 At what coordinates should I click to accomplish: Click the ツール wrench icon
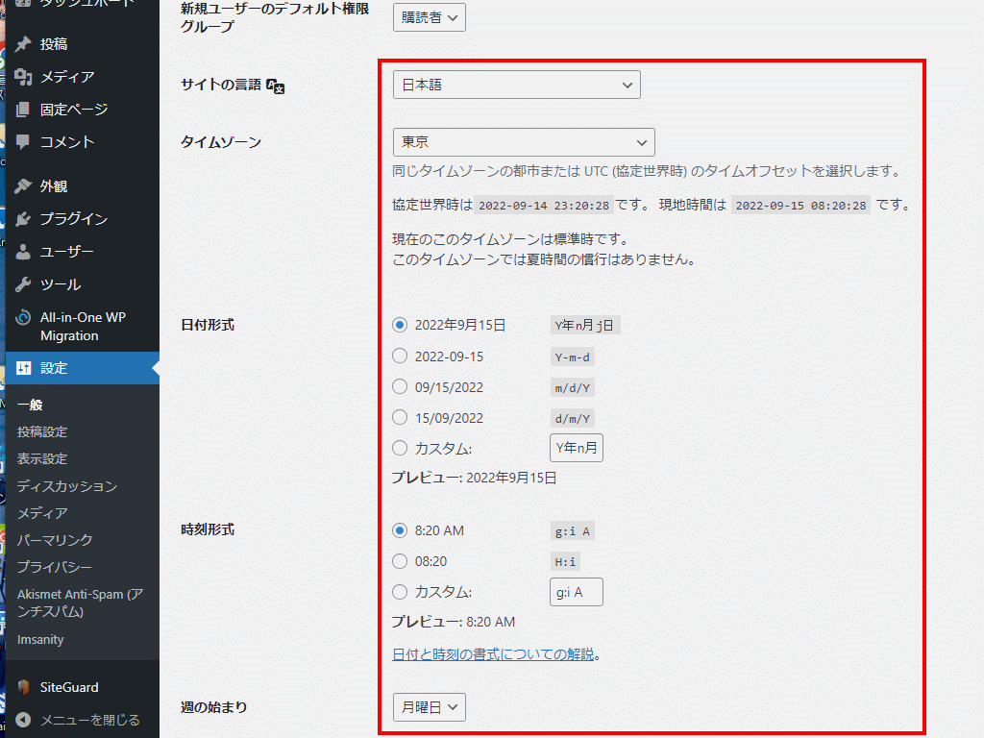23,284
